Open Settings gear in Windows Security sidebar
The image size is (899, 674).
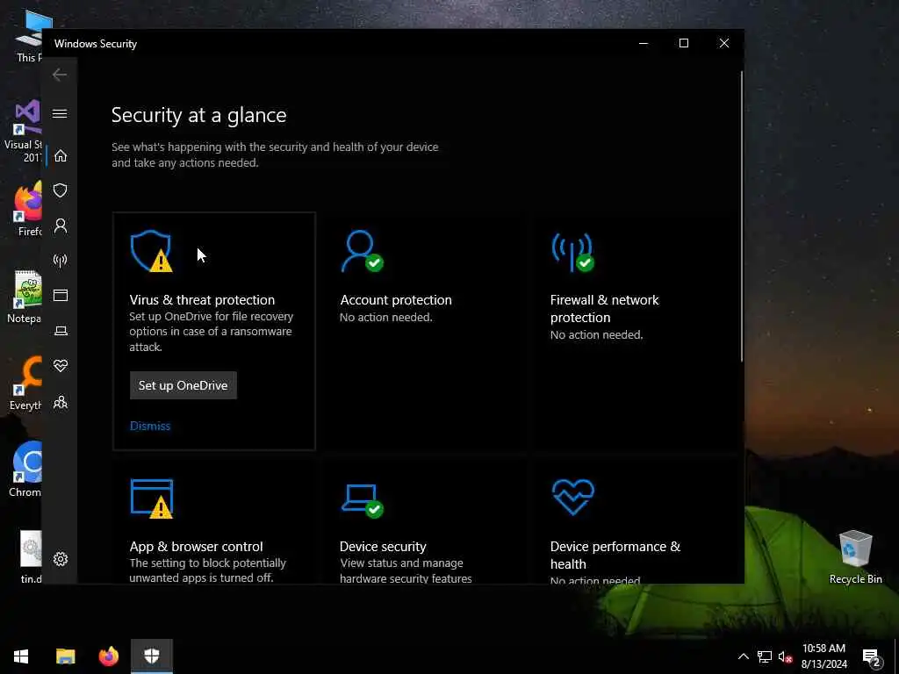tap(61, 559)
